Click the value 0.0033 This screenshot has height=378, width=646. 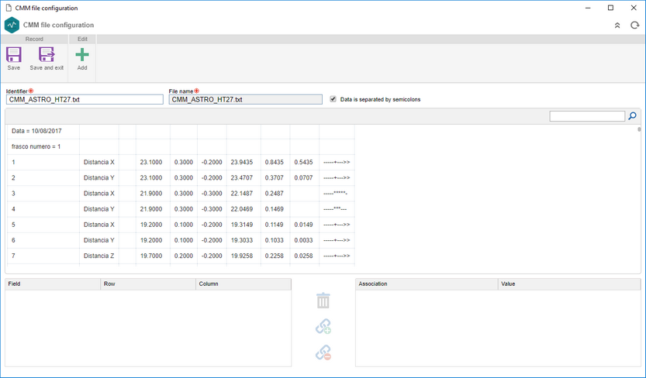pos(304,240)
